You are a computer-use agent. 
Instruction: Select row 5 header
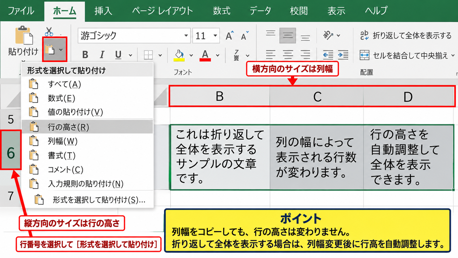click(x=11, y=119)
